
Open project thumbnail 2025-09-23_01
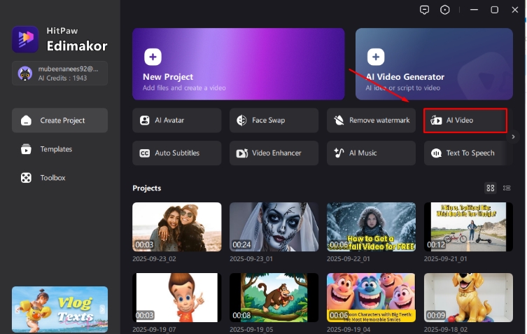(x=274, y=227)
